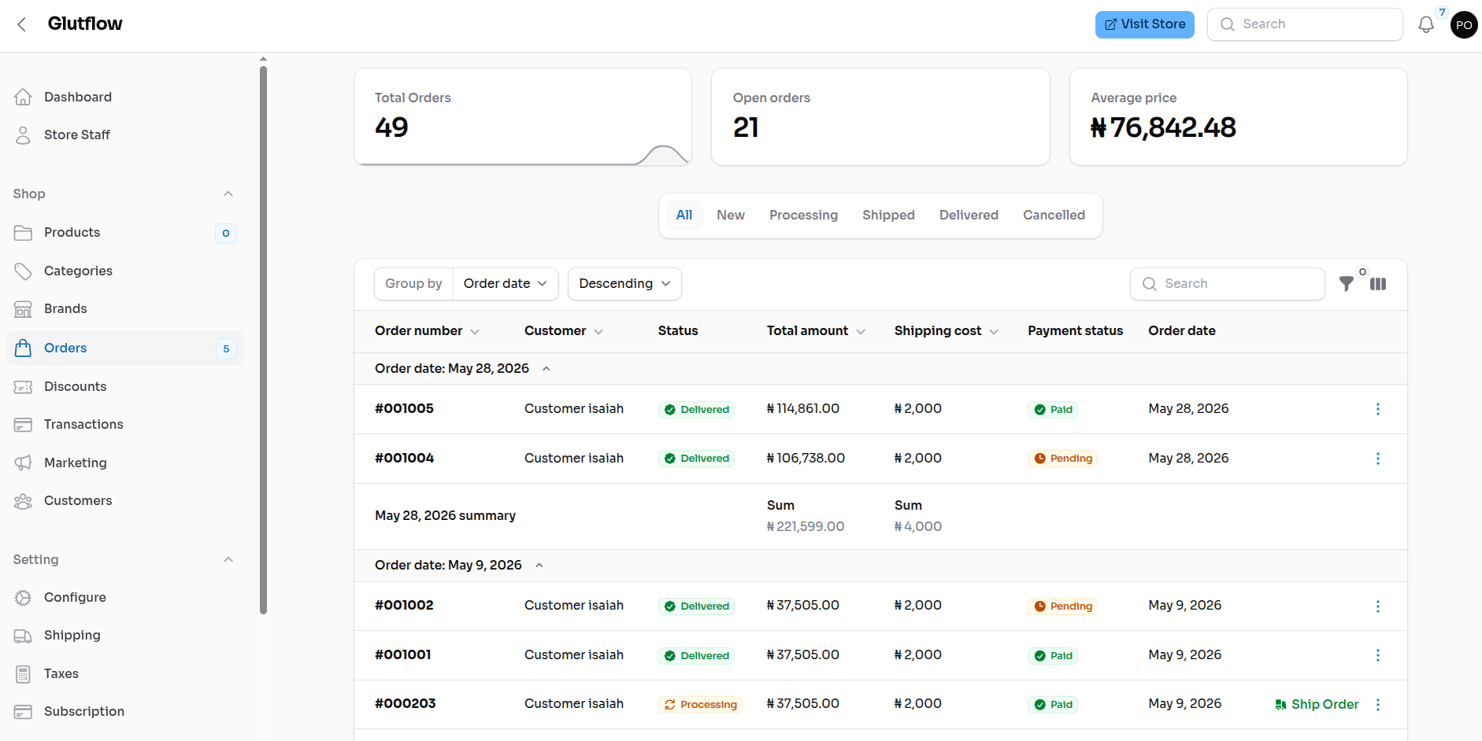The image size is (1482, 741).
Task: Click the Pending payment badge for #001004
Action: click(x=1062, y=459)
